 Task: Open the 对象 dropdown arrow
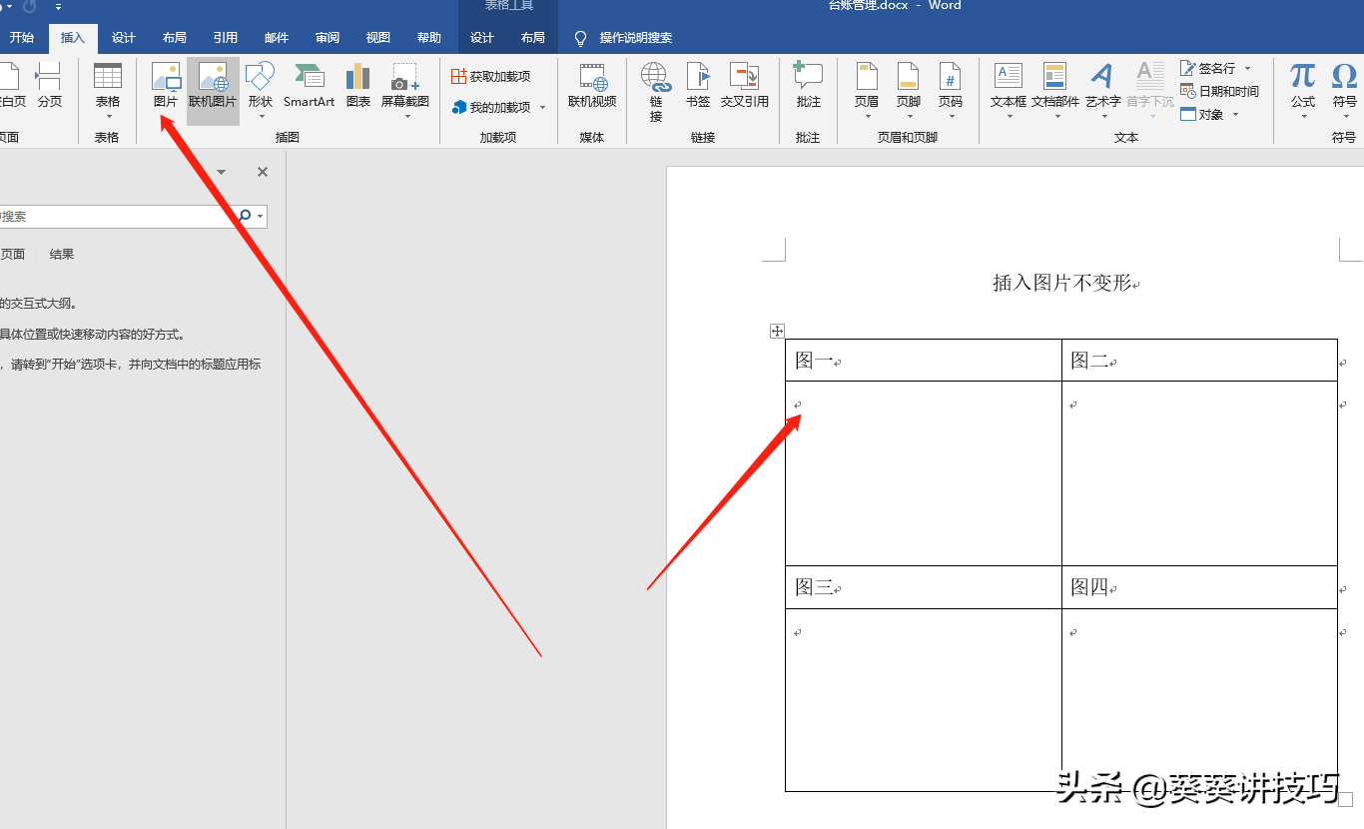pyautogui.click(x=1235, y=115)
